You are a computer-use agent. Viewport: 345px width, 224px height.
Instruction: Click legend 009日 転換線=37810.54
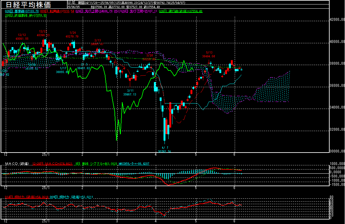(57, 11)
